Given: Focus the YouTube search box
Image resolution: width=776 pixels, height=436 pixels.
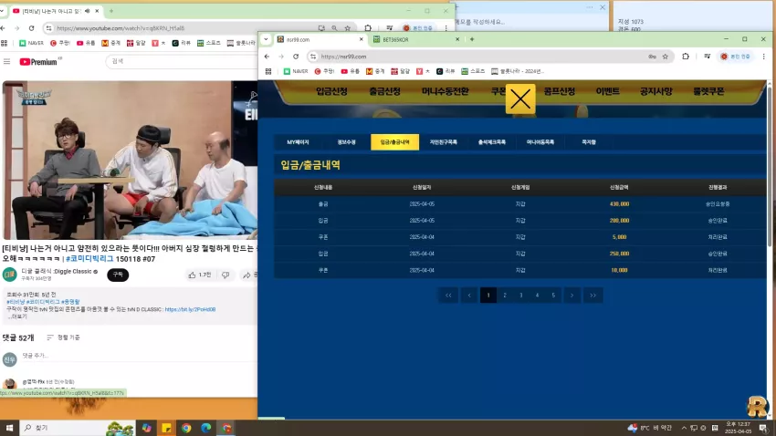Looking at the screenshot, I should (x=181, y=61).
